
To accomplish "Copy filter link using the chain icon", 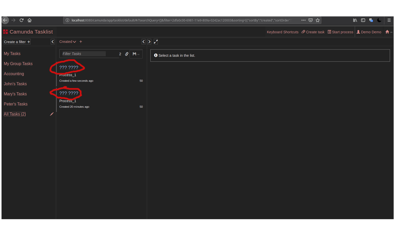I will [127, 54].
